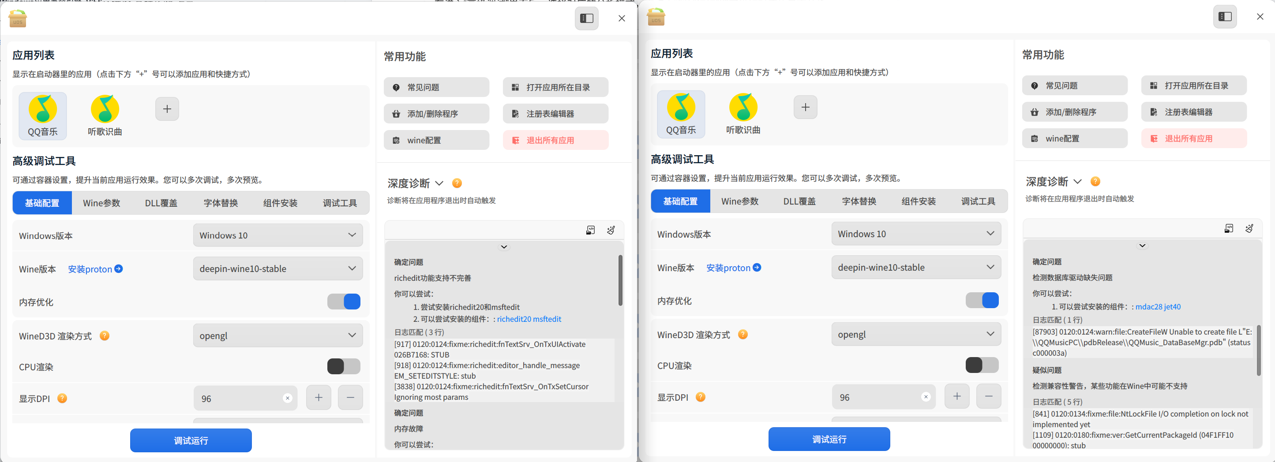Click save-log icon in left diagnosis panel
Viewport: 1275px width, 462px height.
[x=590, y=230]
